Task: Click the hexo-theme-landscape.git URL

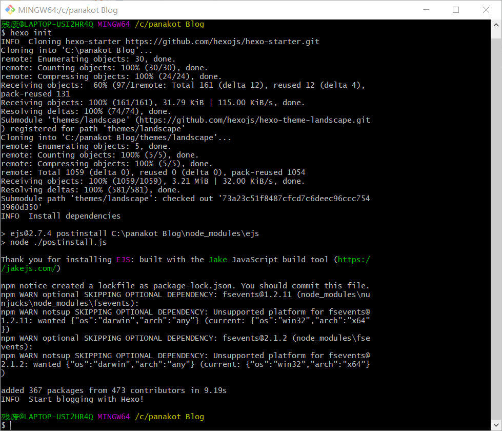Action: tap(254, 120)
